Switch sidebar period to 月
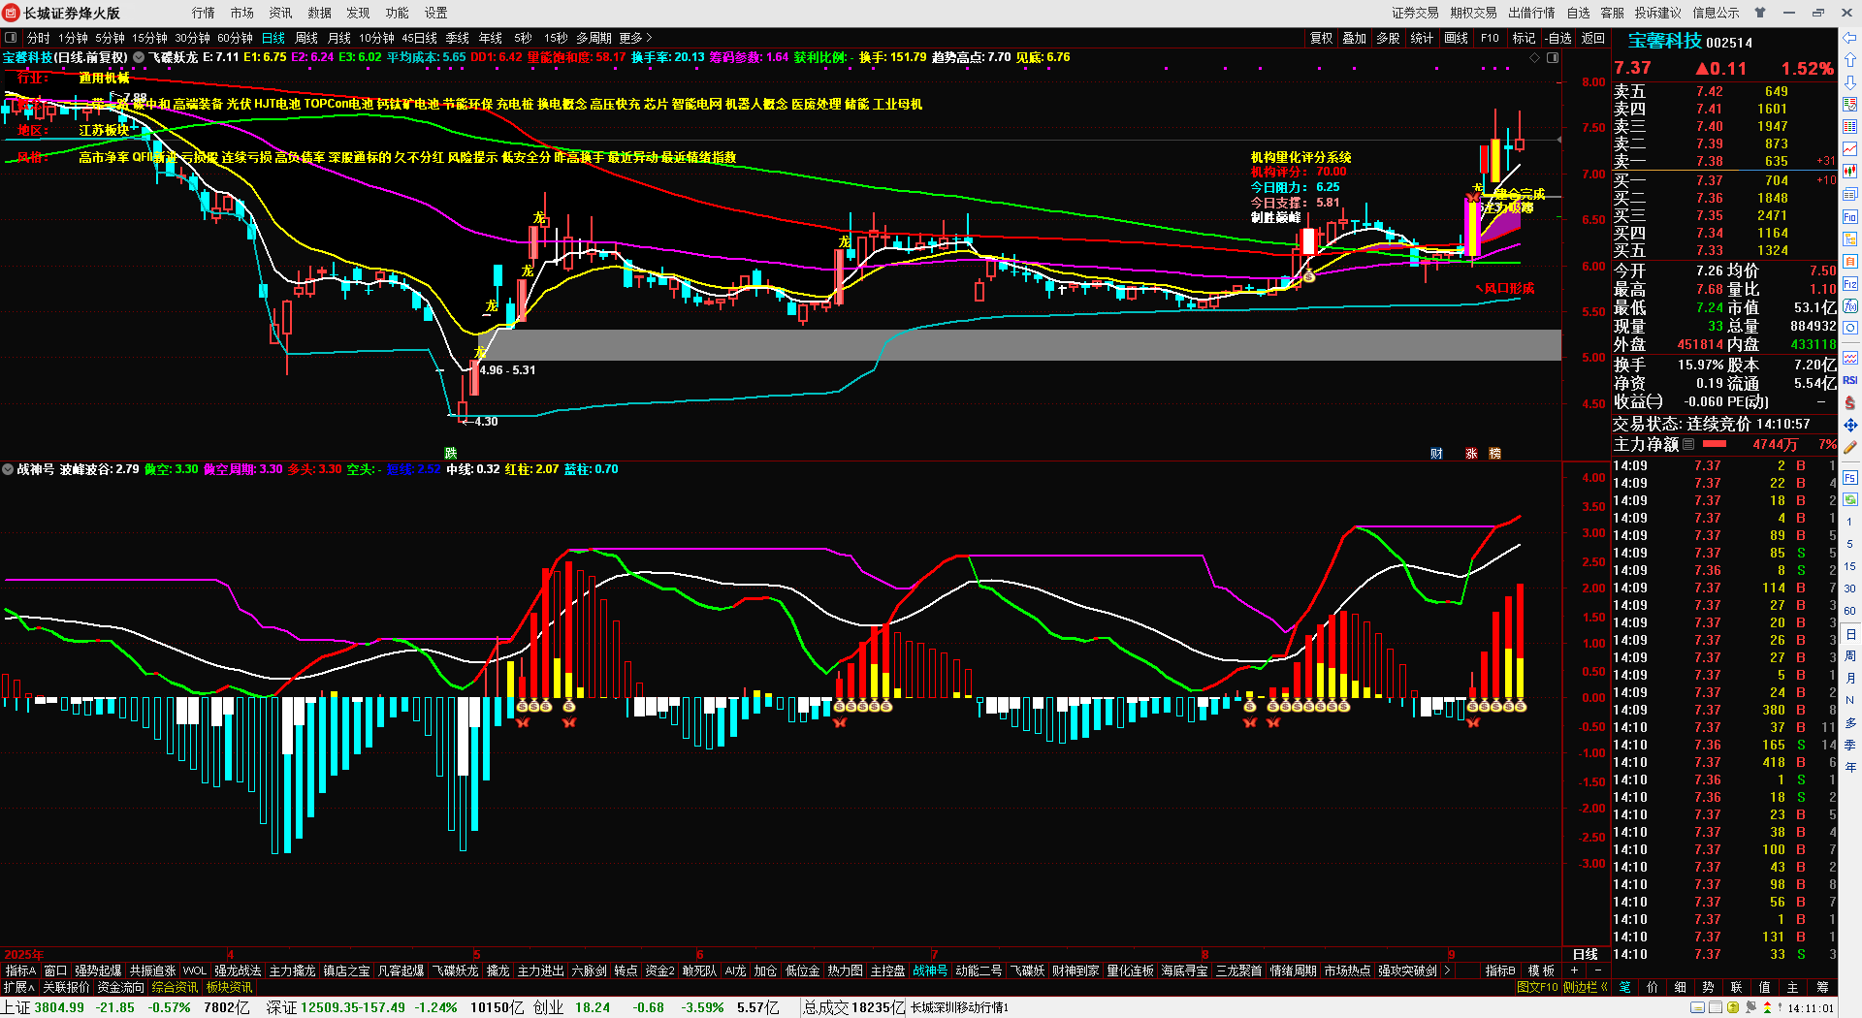 1850,679
